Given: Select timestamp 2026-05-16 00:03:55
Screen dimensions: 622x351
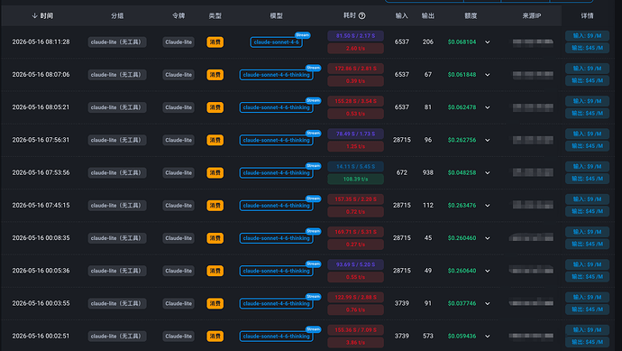Looking at the screenshot, I should (41, 303).
